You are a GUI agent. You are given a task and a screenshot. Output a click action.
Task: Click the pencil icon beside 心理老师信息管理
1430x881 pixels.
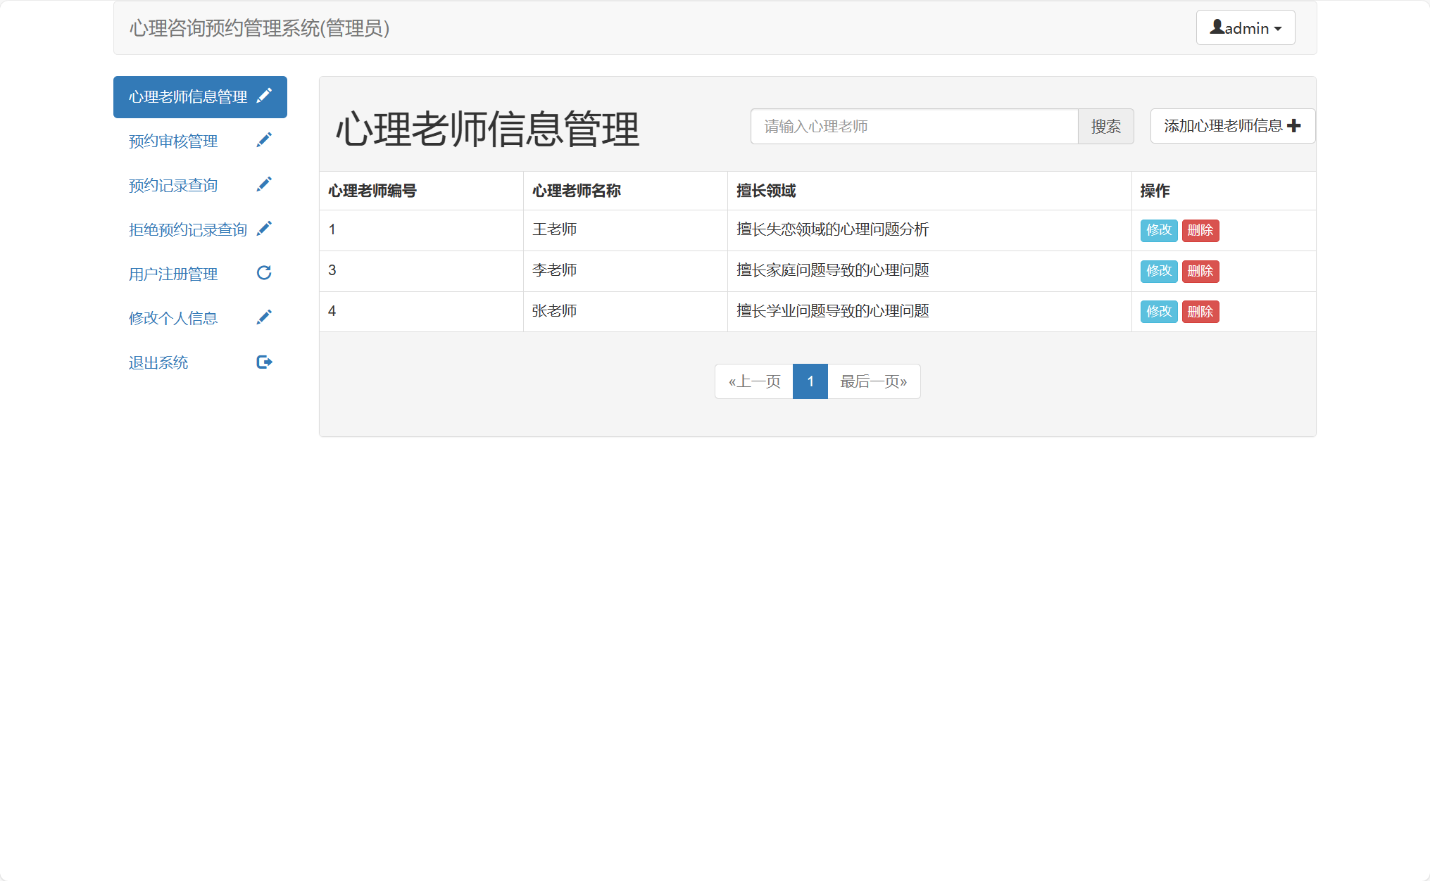(265, 96)
